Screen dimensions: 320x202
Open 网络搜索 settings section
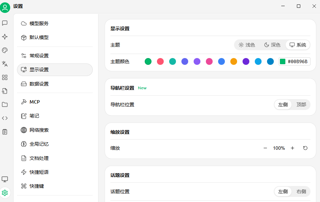click(x=55, y=130)
